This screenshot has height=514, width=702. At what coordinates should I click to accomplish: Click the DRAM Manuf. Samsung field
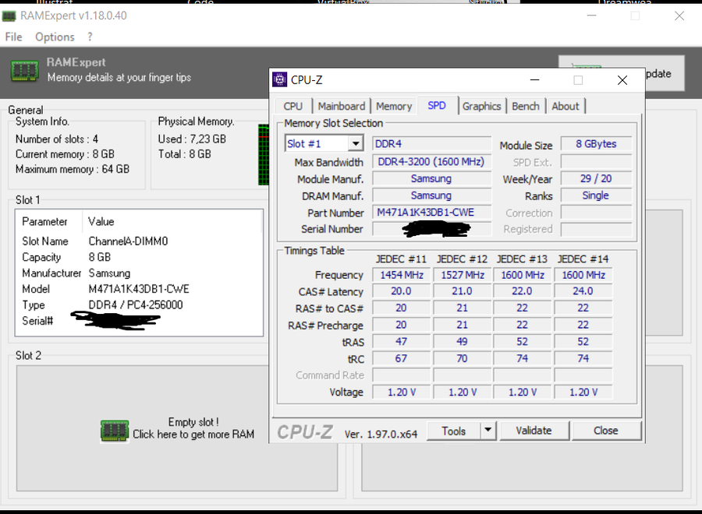coord(431,195)
